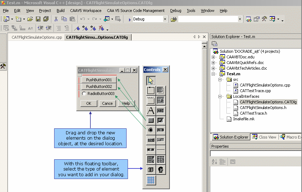Open the File menu
Viewport: 302px width, 192px height.
click(x=6, y=11)
